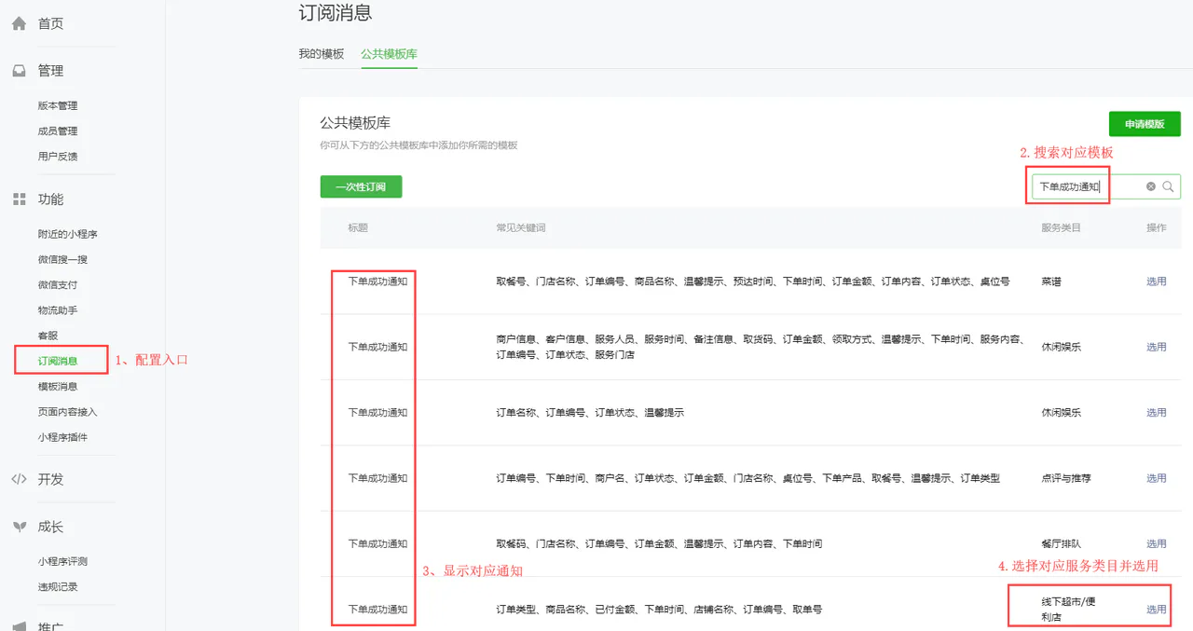
Task: Click the 管理 inbox icon in sidebar
Action: point(19,71)
